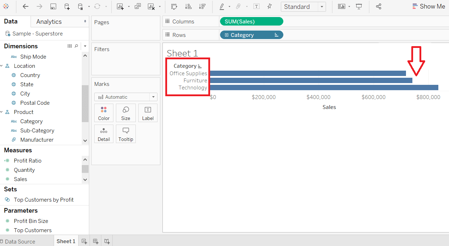Click the Tableau logo start page icon
This screenshot has height=246, width=449.
(6, 6)
